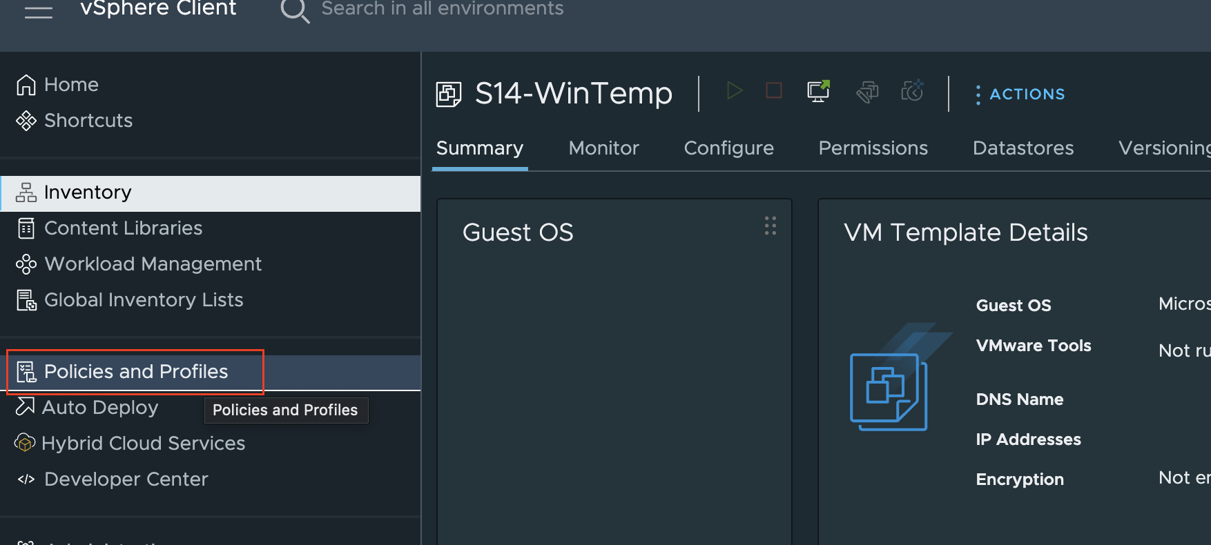Image resolution: width=1211 pixels, height=545 pixels.
Task: Open Policies and Profiles
Action: (136, 372)
